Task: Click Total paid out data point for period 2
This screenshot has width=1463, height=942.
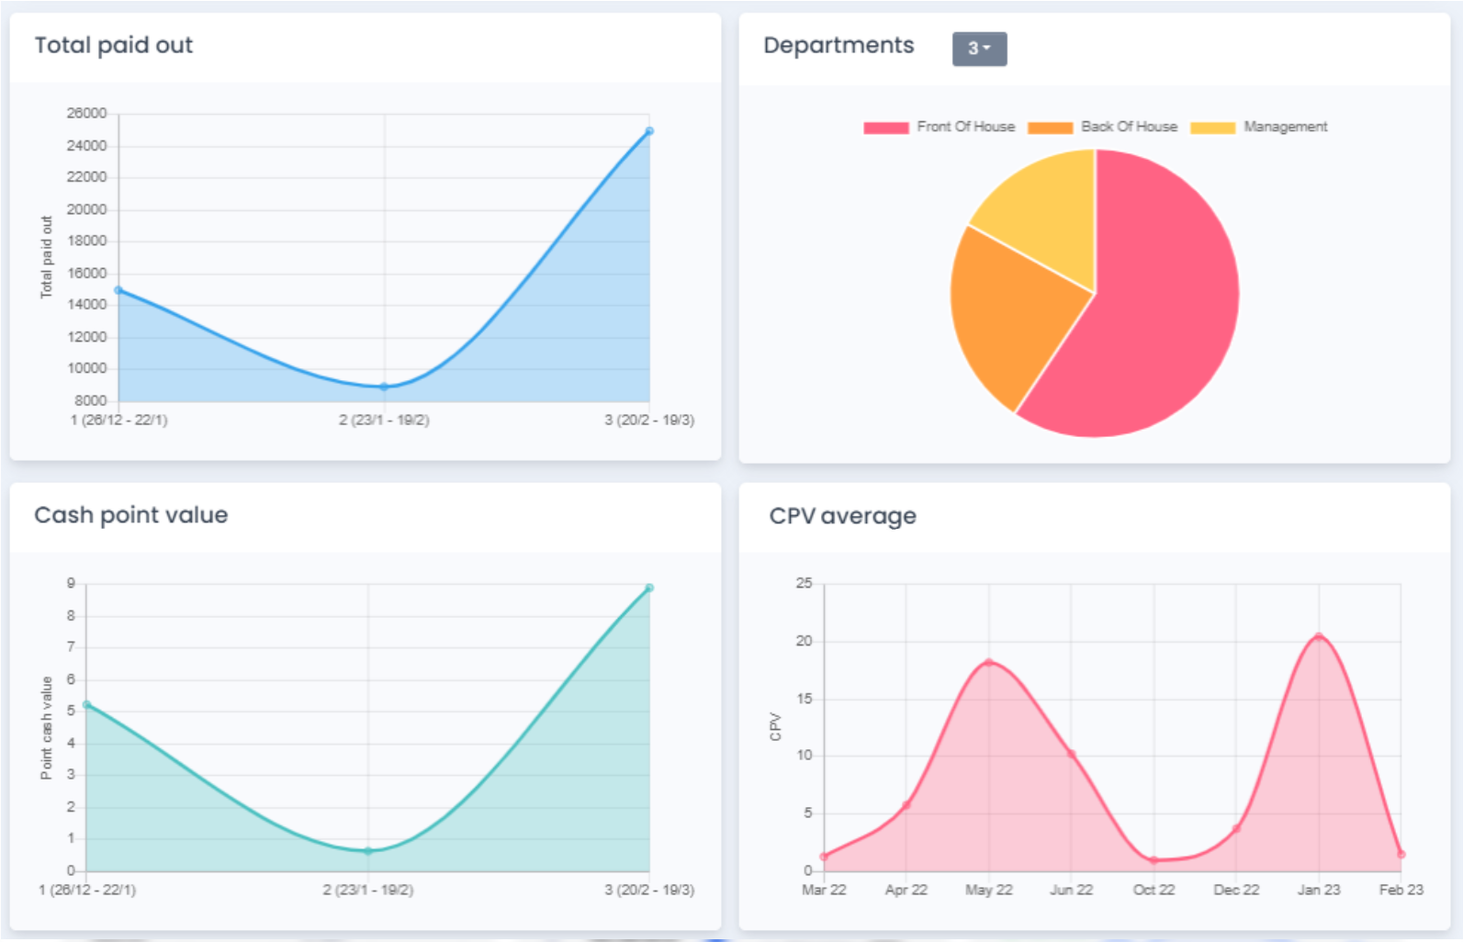Action: [384, 387]
